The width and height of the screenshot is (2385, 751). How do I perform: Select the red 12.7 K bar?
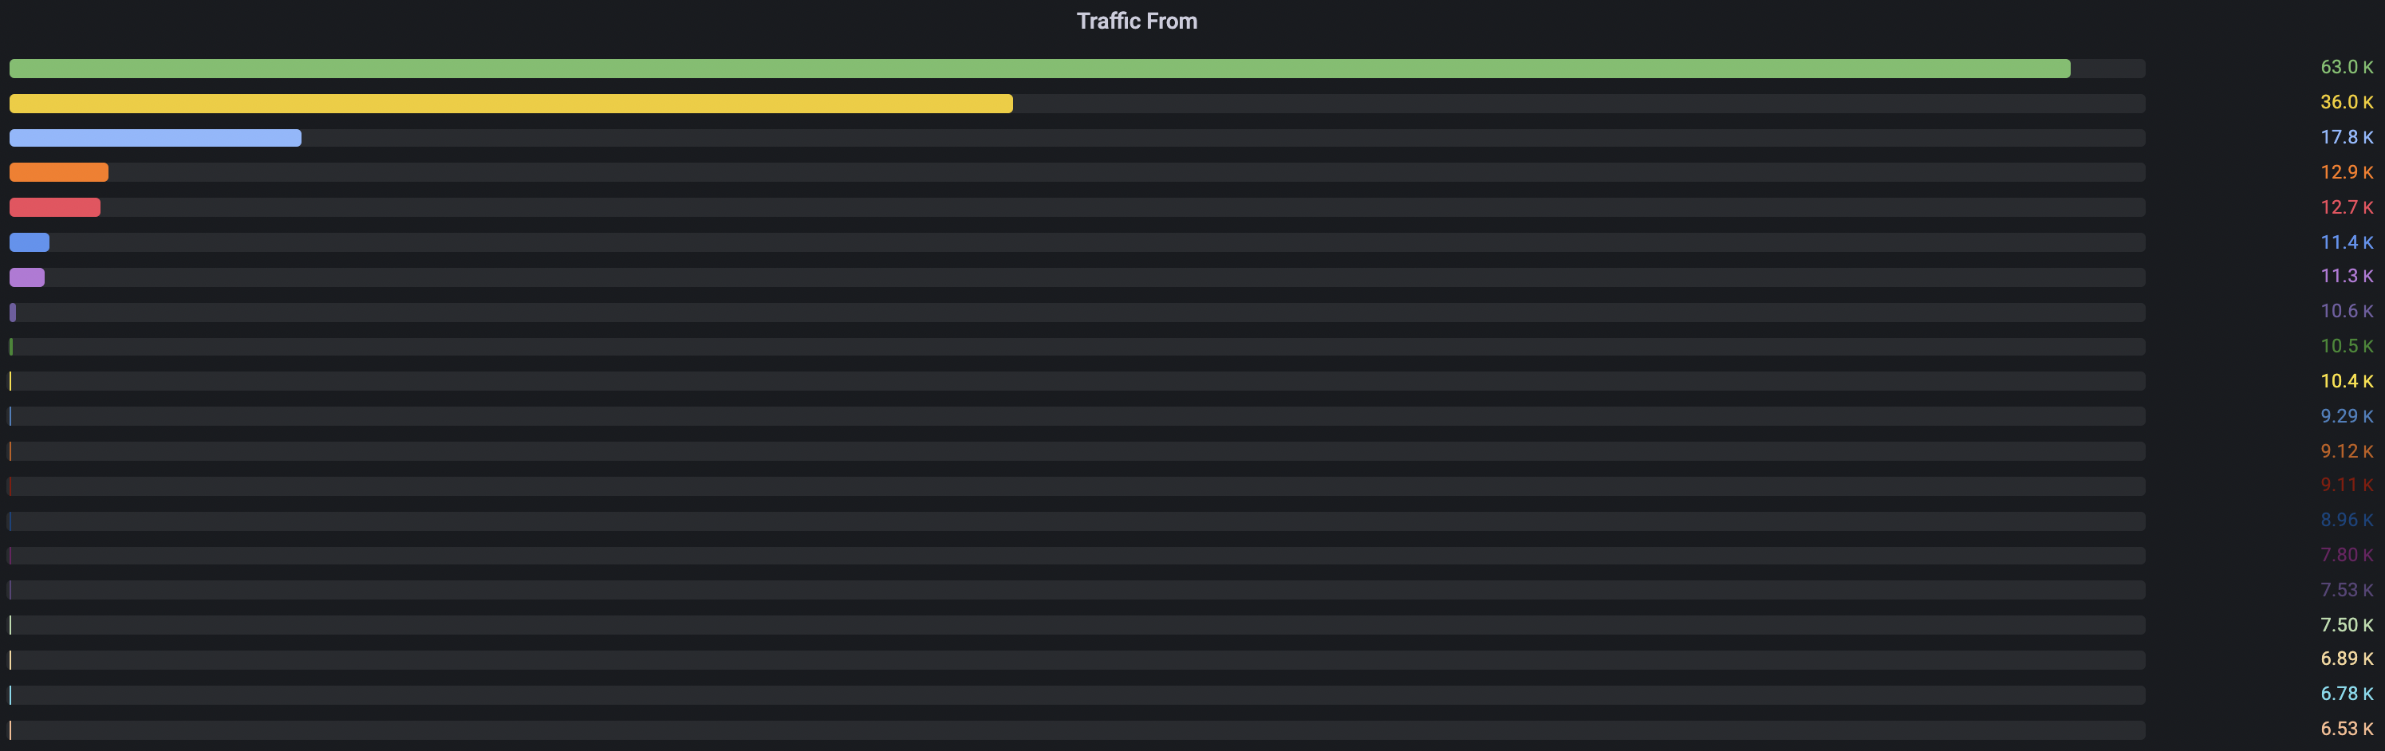[54, 207]
